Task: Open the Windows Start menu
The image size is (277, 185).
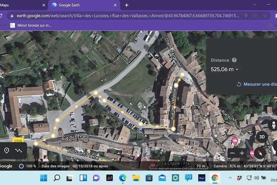Action: point(44,178)
